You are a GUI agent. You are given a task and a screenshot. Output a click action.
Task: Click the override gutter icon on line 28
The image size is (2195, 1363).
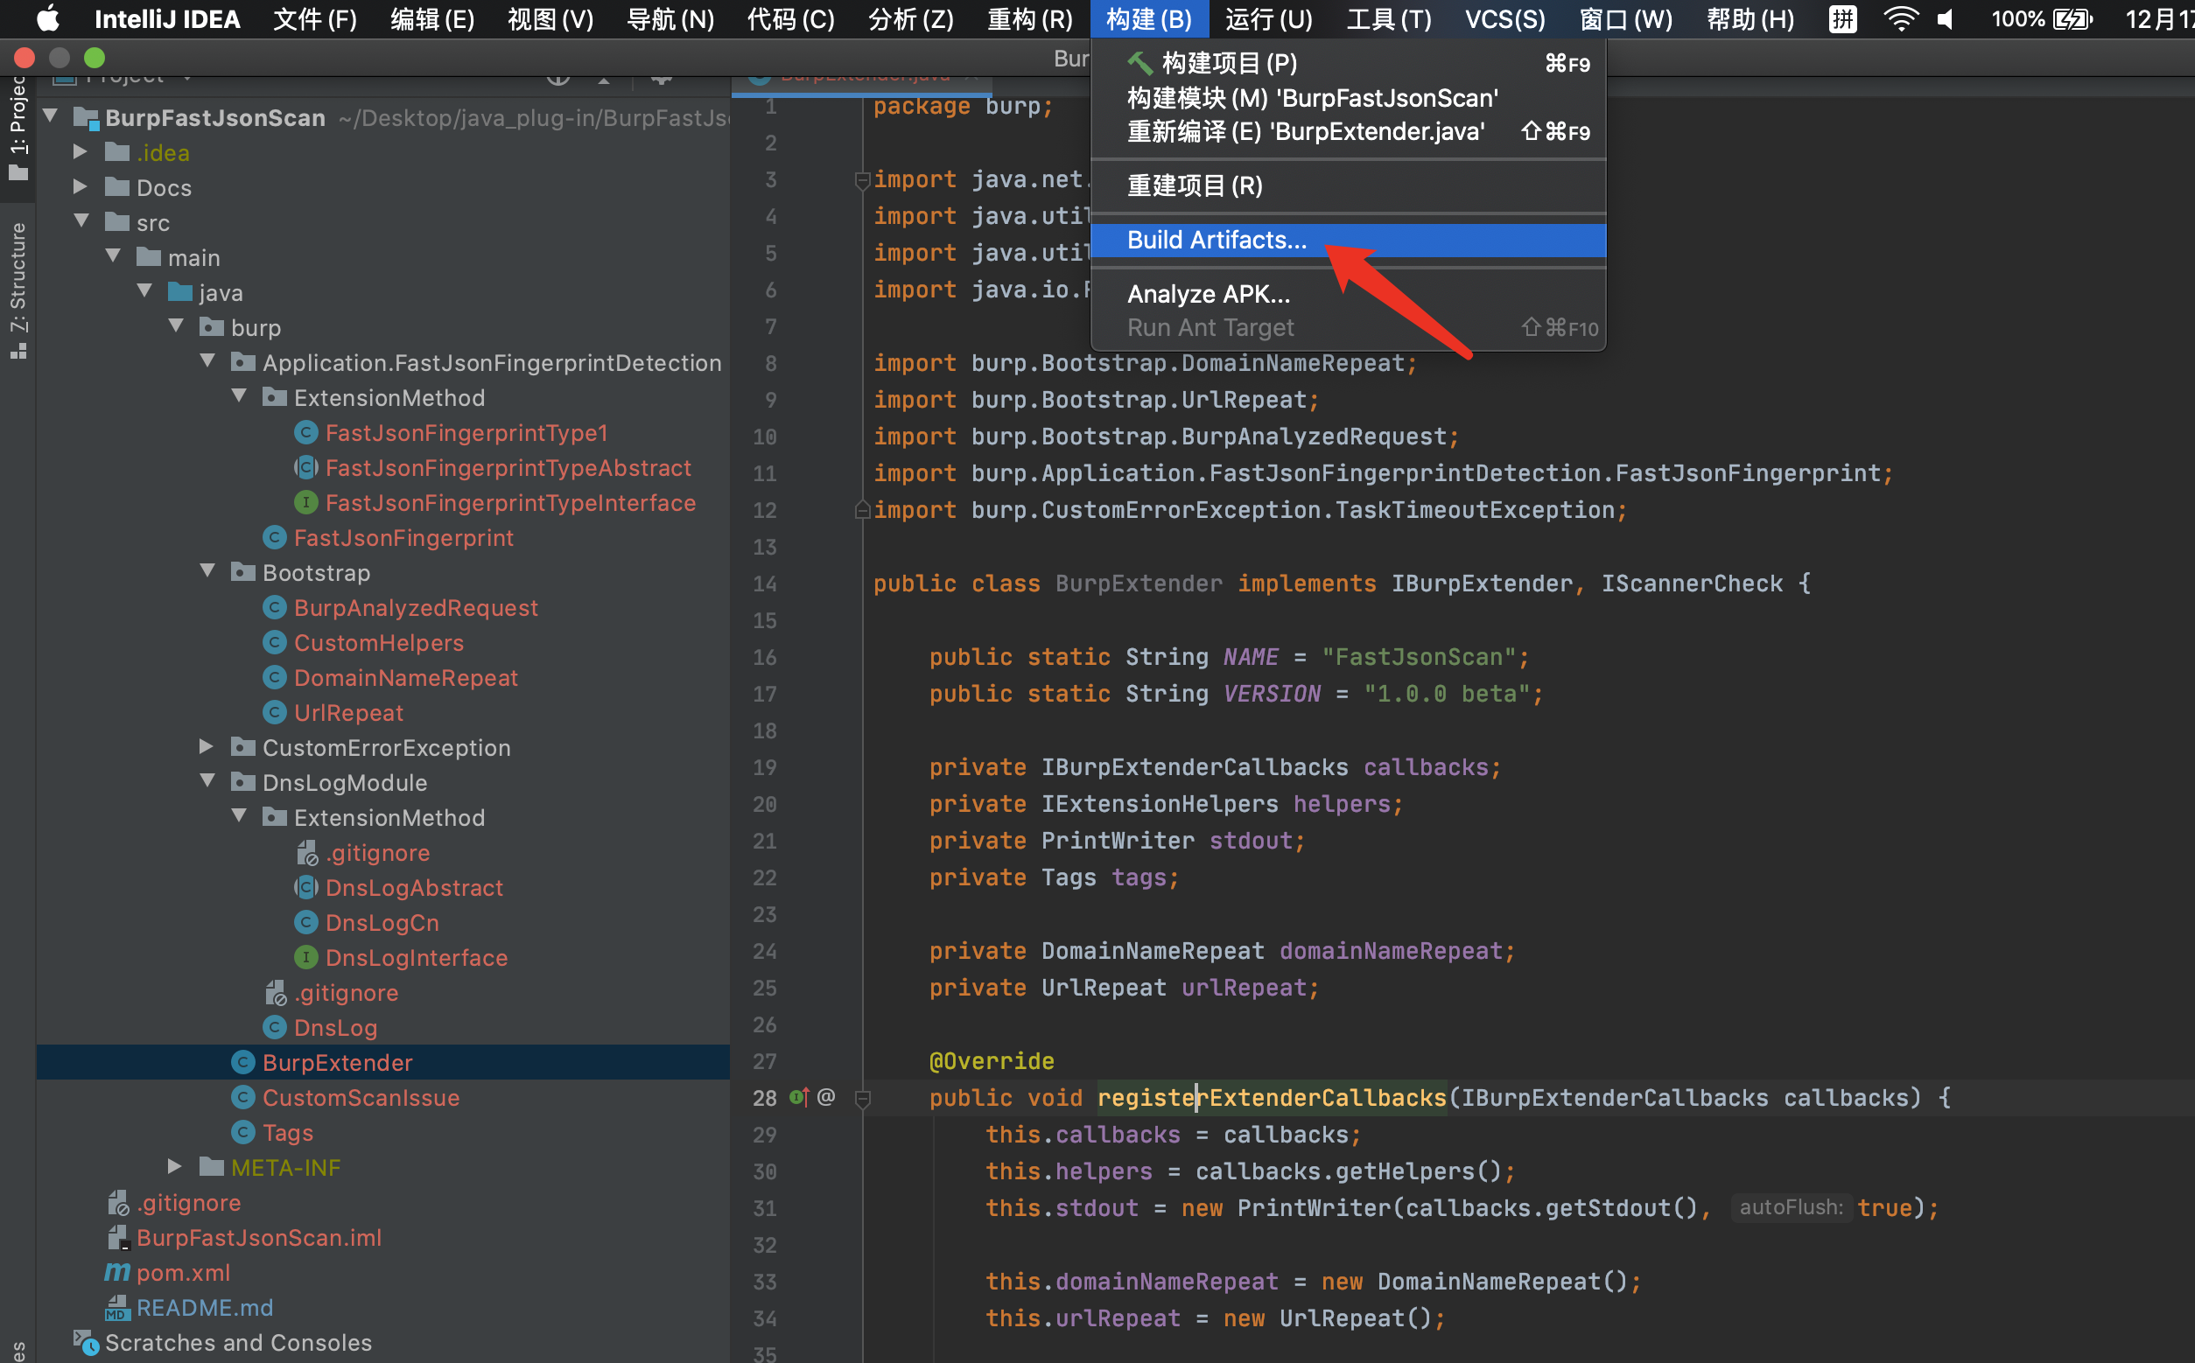coord(799,1097)
